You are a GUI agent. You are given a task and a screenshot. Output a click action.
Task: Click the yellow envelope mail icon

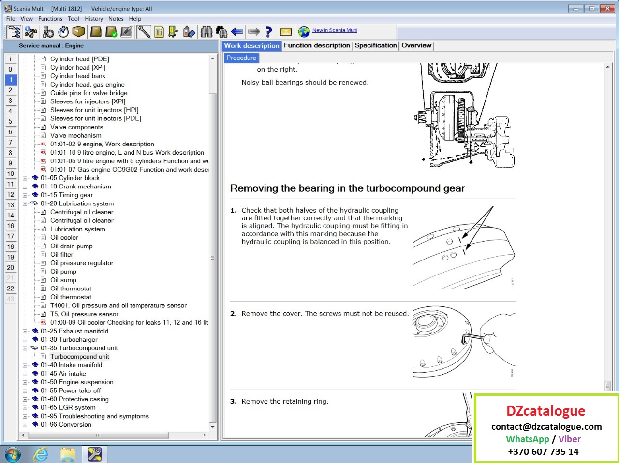coord(286,32)
